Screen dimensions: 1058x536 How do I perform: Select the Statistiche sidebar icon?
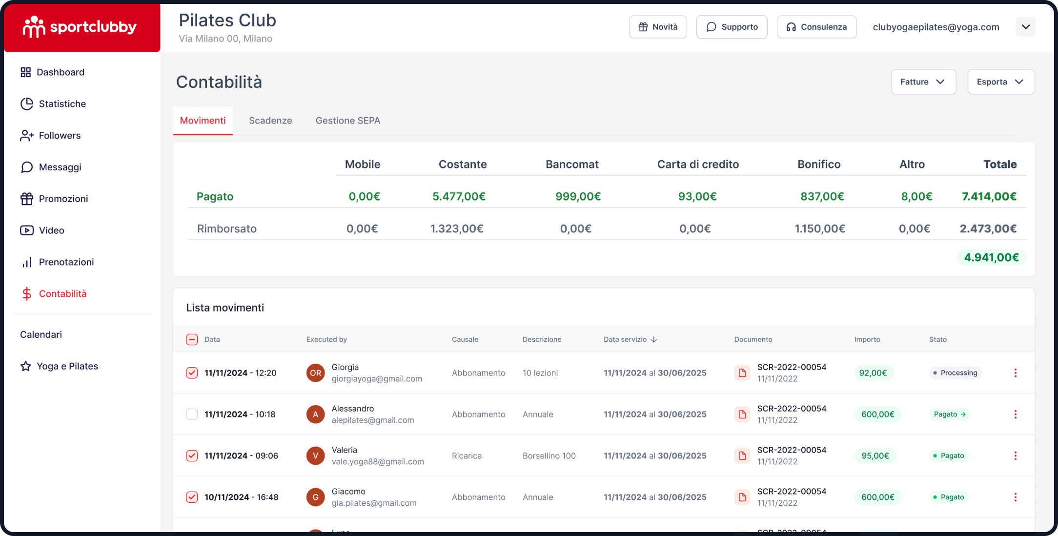click(x=27, y=103)
